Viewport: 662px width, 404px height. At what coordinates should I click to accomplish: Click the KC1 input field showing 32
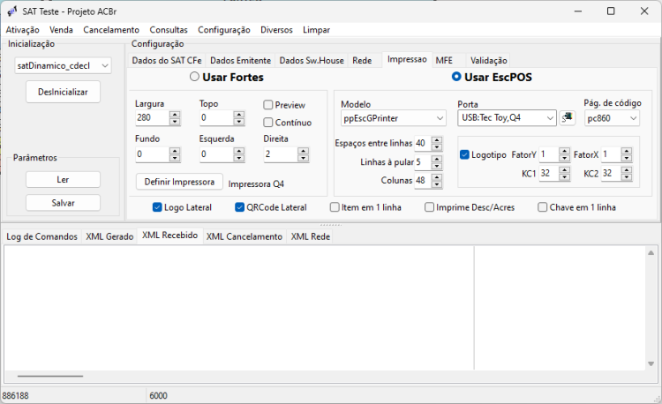pos(549,173)
